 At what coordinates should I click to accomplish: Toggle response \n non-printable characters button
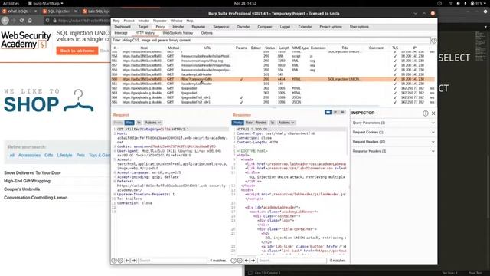pos(273,123)
